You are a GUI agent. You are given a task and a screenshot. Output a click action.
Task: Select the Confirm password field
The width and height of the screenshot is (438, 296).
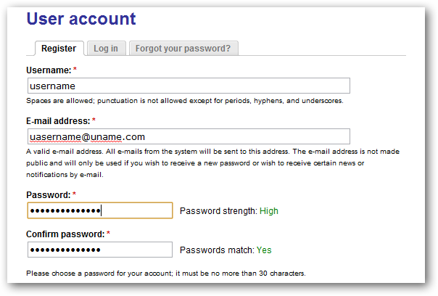click(x=100, y=250)
